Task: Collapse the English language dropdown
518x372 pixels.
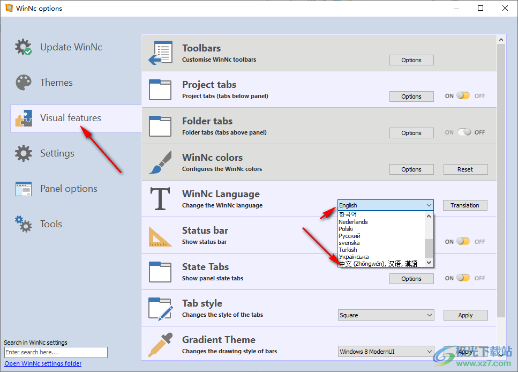Action: (429, 205)
